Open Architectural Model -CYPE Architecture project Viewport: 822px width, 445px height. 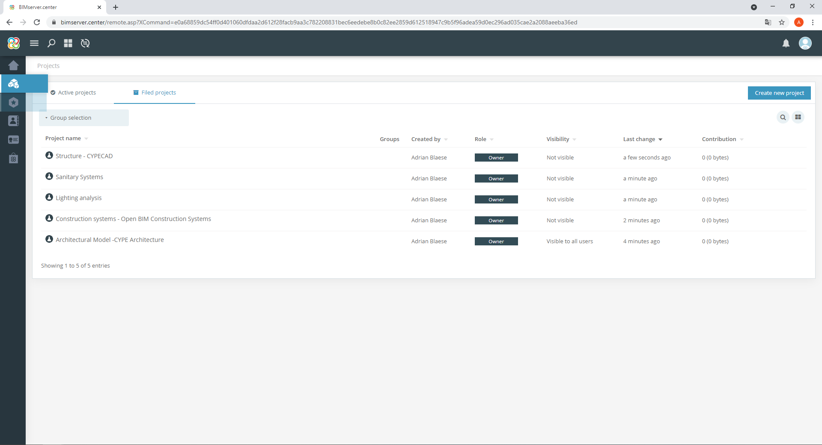pyautogui.click(x=110, y=240)
